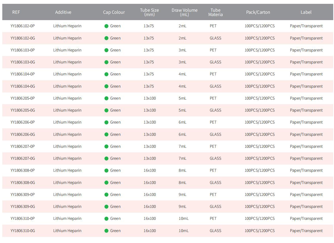Click green cap dot in YY1806102-0P row
Viewport: 334px width, 243px height.
[106, 26]
